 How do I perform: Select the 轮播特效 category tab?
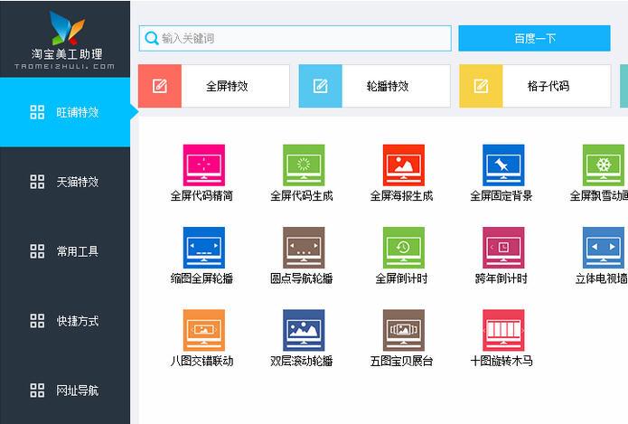[x=374, y=86]
